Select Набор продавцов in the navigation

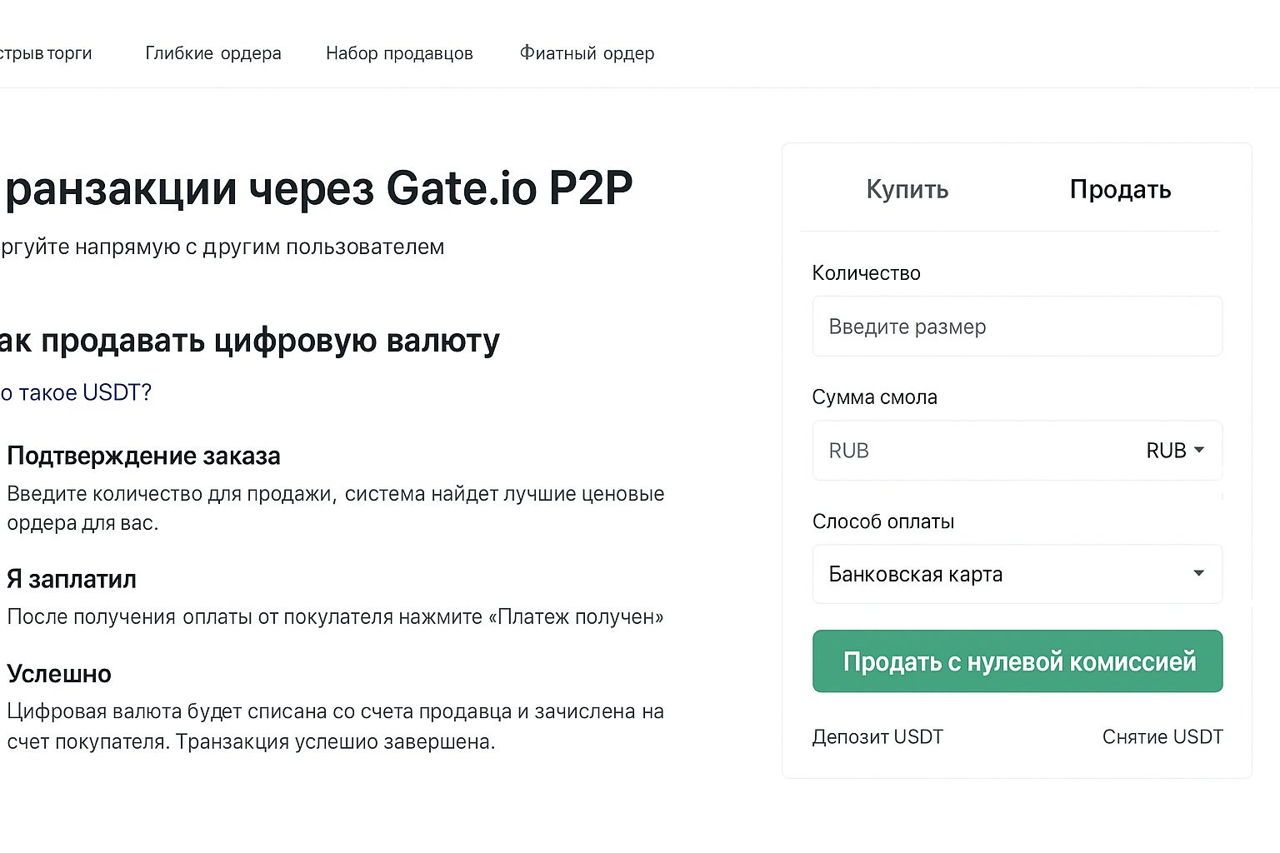click(x=399, y=52)
